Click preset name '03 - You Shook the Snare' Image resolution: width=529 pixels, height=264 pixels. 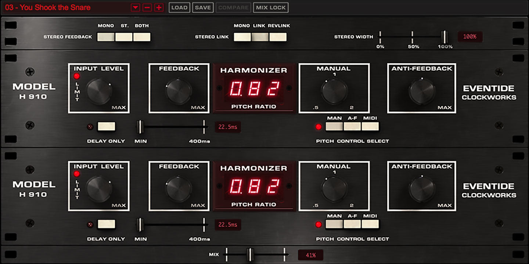(x=48, y=7)
